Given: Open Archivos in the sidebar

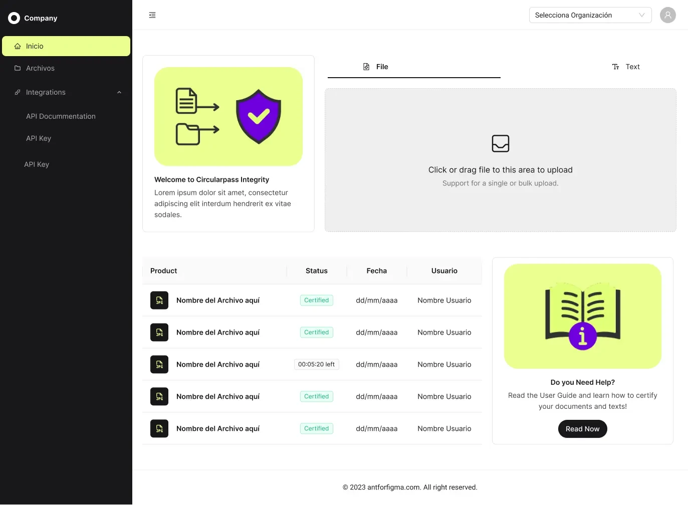Looking at the screenshot, I should (40, 68).
